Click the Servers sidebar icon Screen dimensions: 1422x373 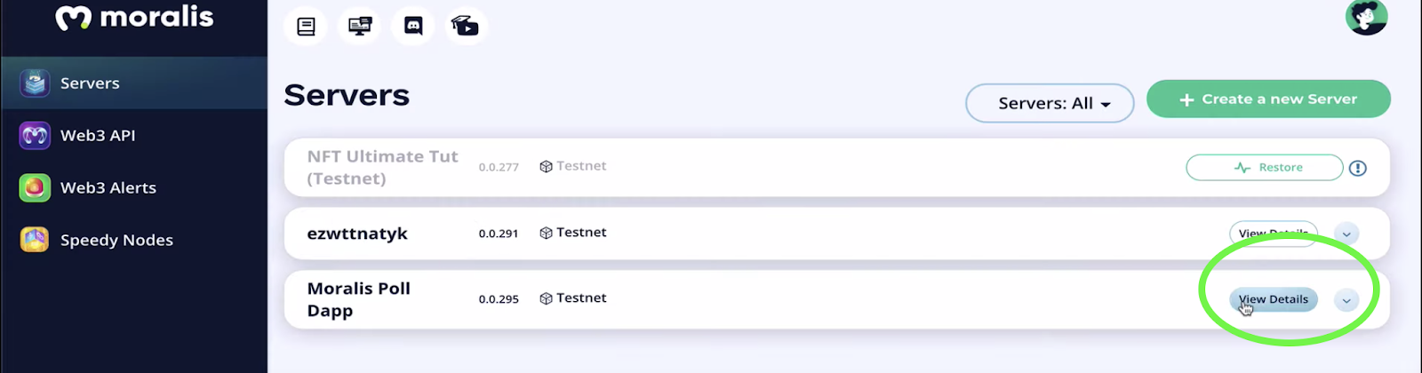pyautogui.click(x=35, y=83)
